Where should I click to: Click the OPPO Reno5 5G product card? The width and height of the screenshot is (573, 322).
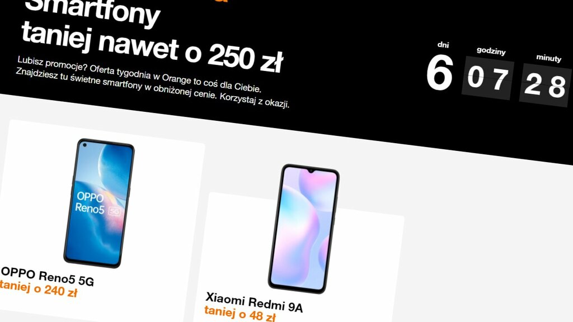102,219
